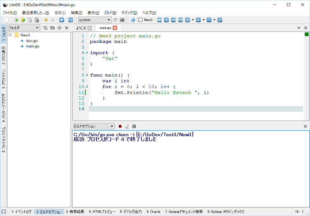The width and height of the screenshot is (310, 216).
Task: Click the R run icon
Action: click(x=166, y=20)
